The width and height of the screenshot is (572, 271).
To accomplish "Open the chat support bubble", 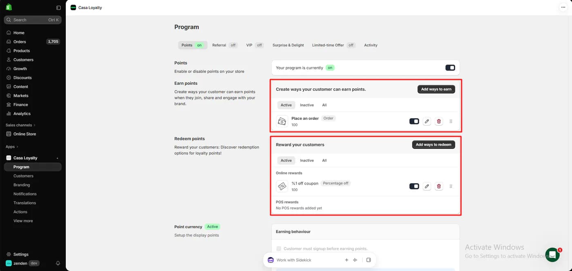I will (x=552, y=255).
